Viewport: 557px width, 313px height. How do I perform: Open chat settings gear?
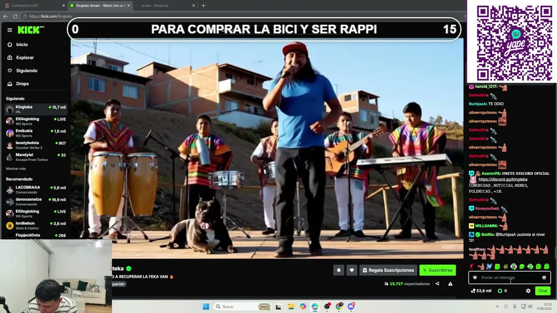[528, 291]
